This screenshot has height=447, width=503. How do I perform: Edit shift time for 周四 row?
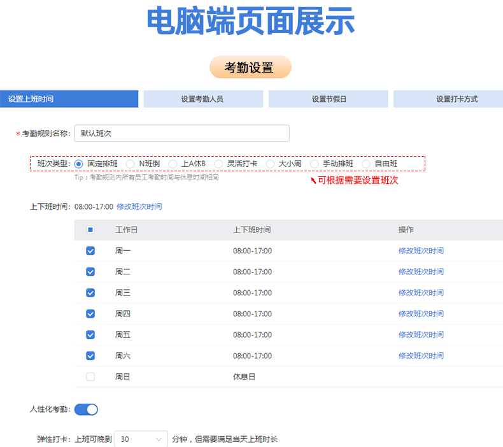click(422, 313)
